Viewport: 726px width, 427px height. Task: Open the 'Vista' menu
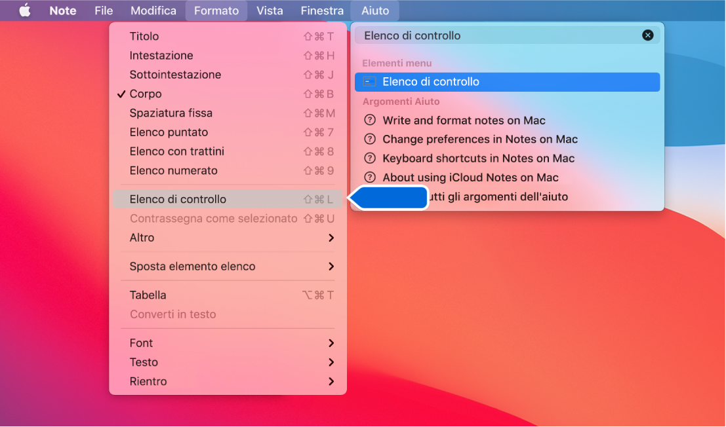pos(269,10)
